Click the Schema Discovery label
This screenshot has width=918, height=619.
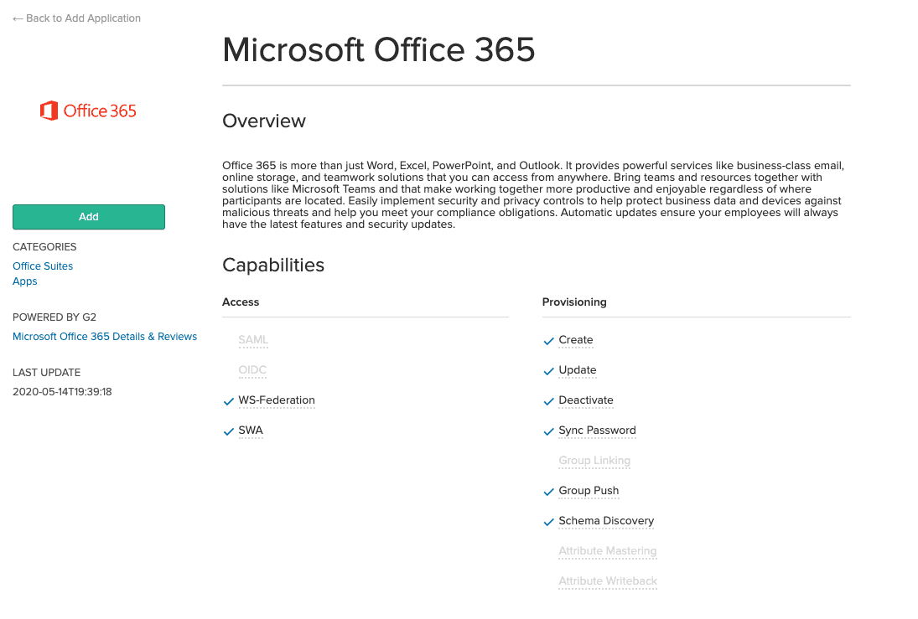pos(606,521)
